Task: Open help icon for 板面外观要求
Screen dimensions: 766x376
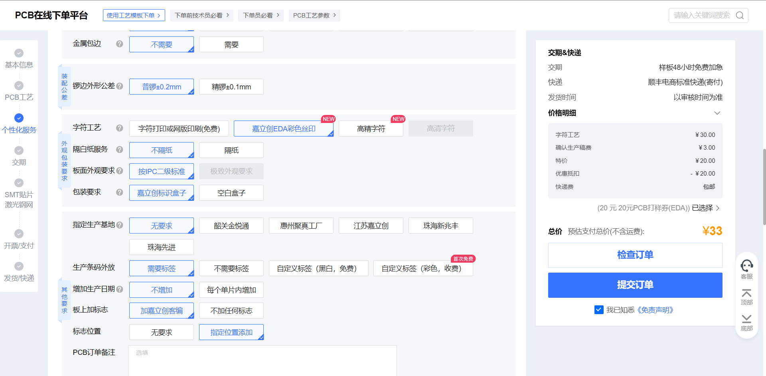Action: [x=119, y=171]
